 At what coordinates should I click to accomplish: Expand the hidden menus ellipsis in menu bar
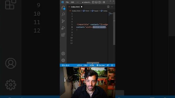coord(78,2)
